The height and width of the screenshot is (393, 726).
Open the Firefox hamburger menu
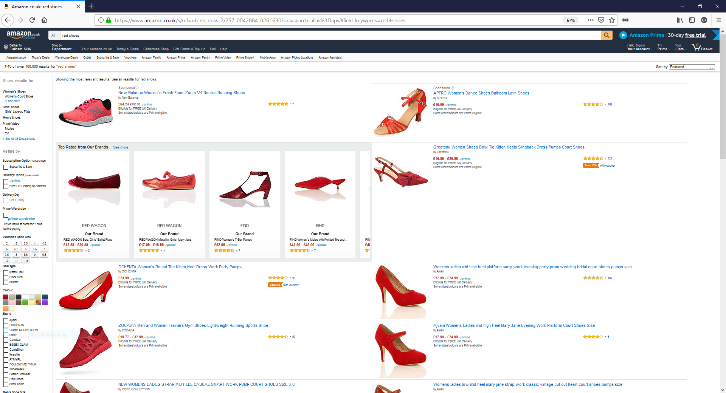tap(719, 20)
